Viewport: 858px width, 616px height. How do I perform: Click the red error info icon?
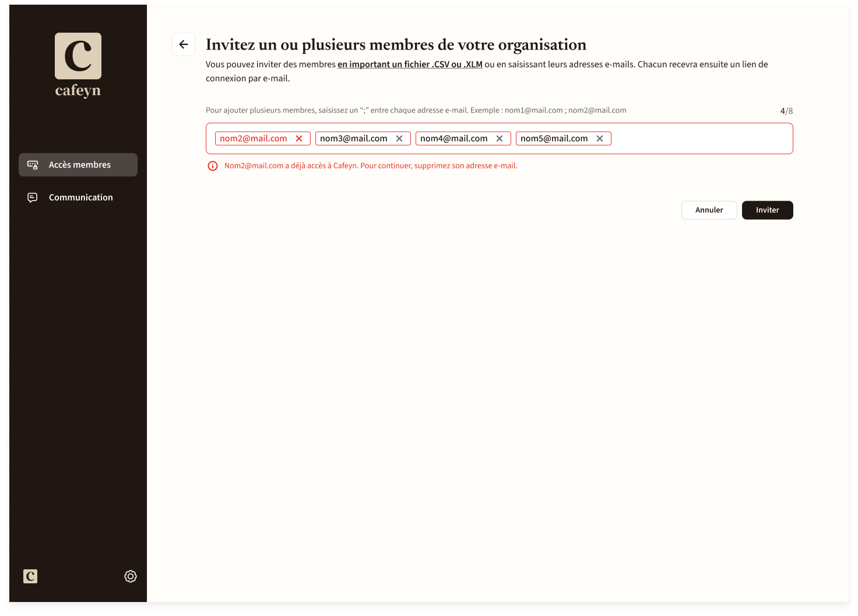(x=213, y=166)
